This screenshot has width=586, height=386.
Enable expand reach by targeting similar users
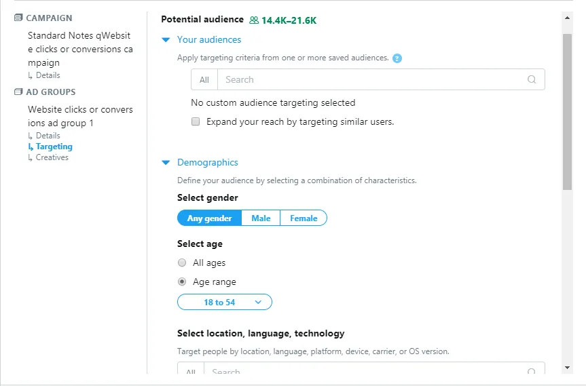pos(196,121)
